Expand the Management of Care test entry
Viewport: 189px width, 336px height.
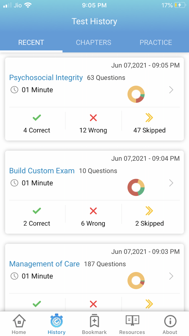click(x=171, y=276)
